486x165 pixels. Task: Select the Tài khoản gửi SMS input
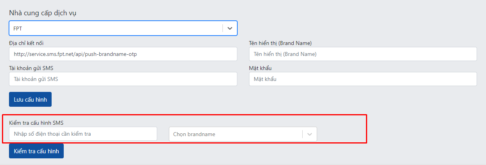coord(123,79)
